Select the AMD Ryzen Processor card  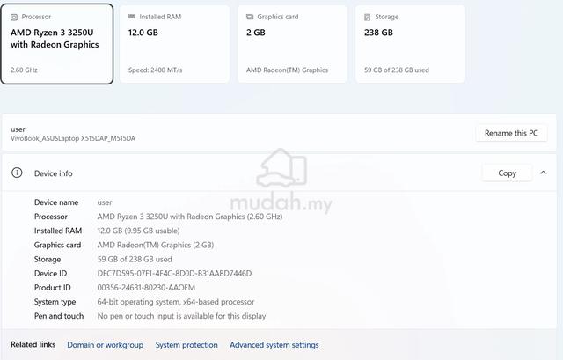click(57, 44)
